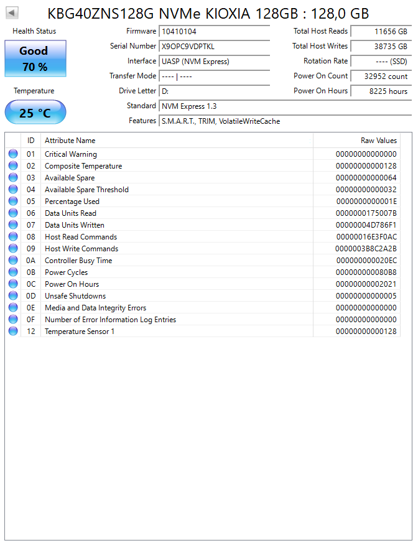Click the status orb for Composite Temperature
The image size is (413, 543).
(13, 165)
